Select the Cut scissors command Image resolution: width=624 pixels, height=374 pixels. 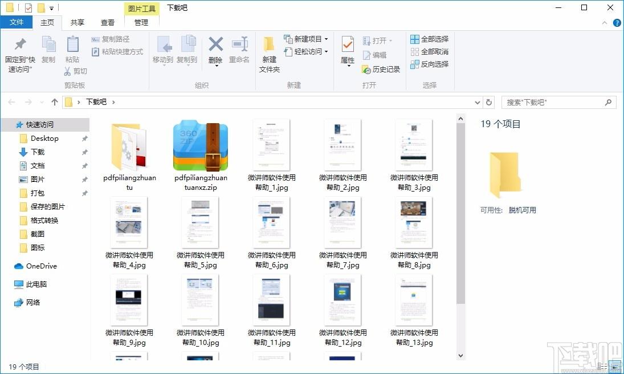coord(75,71)
